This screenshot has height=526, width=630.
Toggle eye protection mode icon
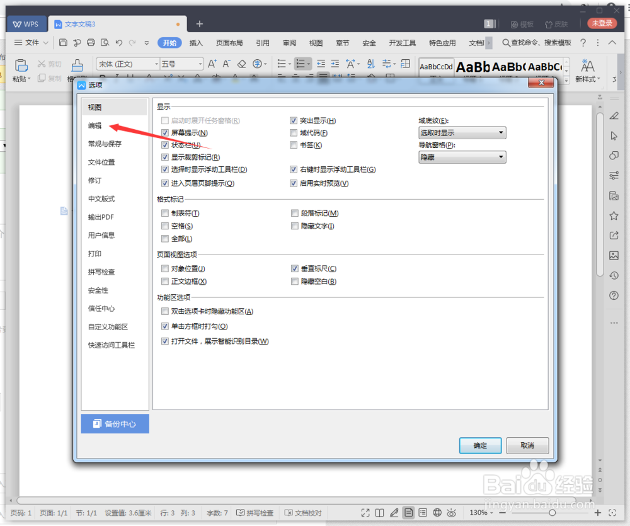452,513
